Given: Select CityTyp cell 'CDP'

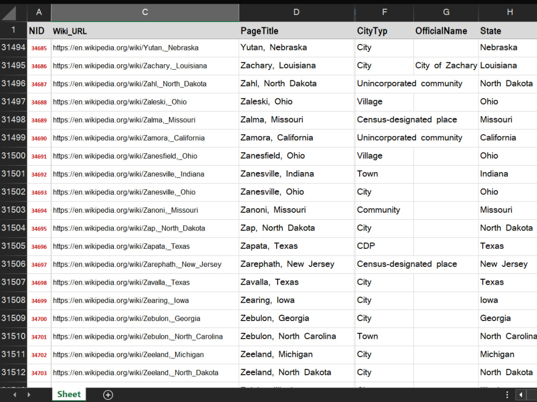Looking at the screenshot, I should click(x=384, y=246).
